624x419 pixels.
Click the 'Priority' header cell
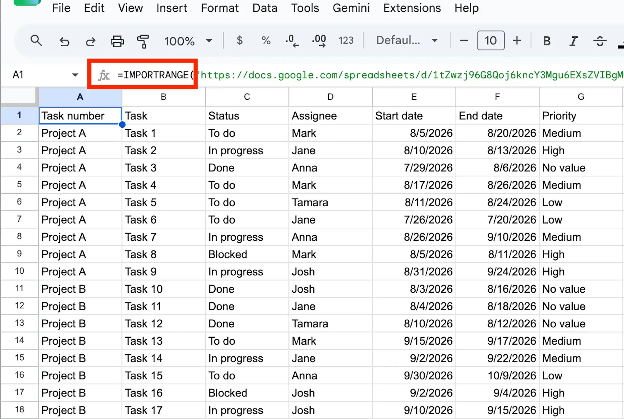[581, 116]
